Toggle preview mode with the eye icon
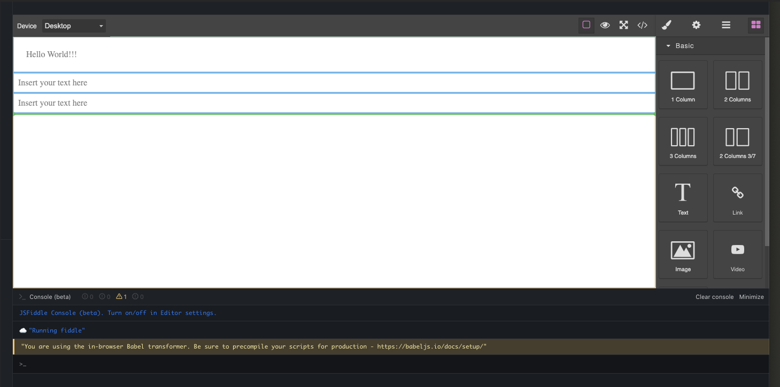780x387 pixels. click(605, 25)
